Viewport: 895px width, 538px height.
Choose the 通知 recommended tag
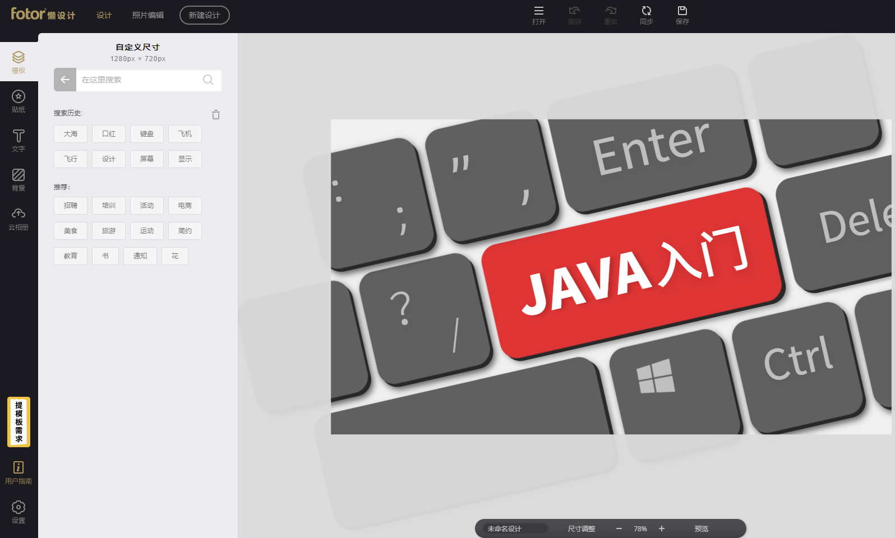click(x=140, y=256)
